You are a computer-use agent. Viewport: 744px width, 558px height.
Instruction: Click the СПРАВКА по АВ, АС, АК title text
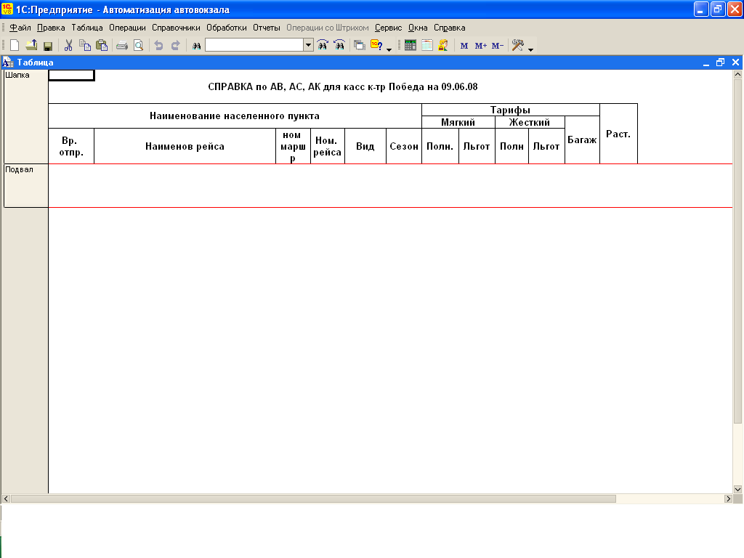[343, 87]
